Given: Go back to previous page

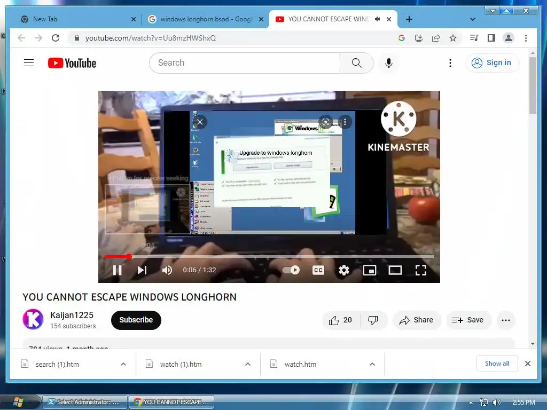Looking at the screenshot, I should coord(21,38).
